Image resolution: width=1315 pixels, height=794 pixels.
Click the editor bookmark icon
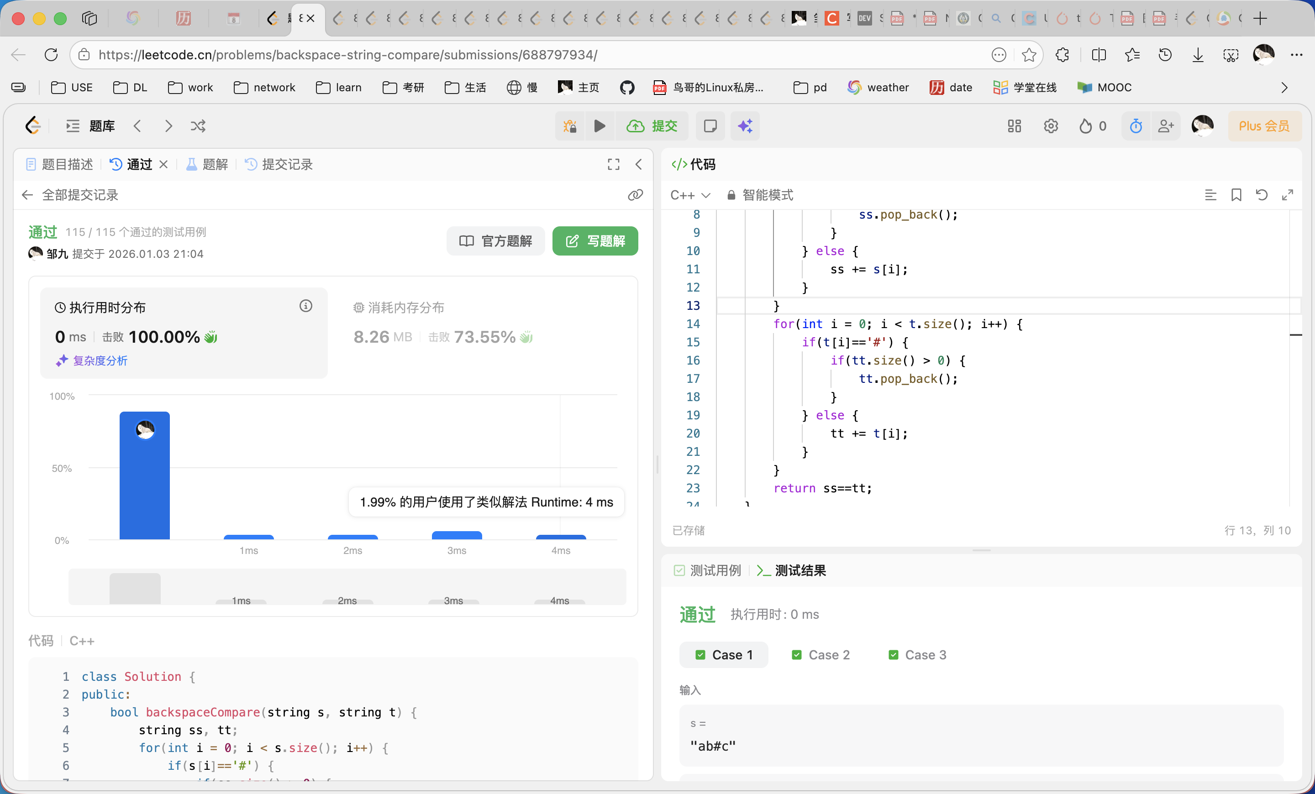[x=1236, y=195]
